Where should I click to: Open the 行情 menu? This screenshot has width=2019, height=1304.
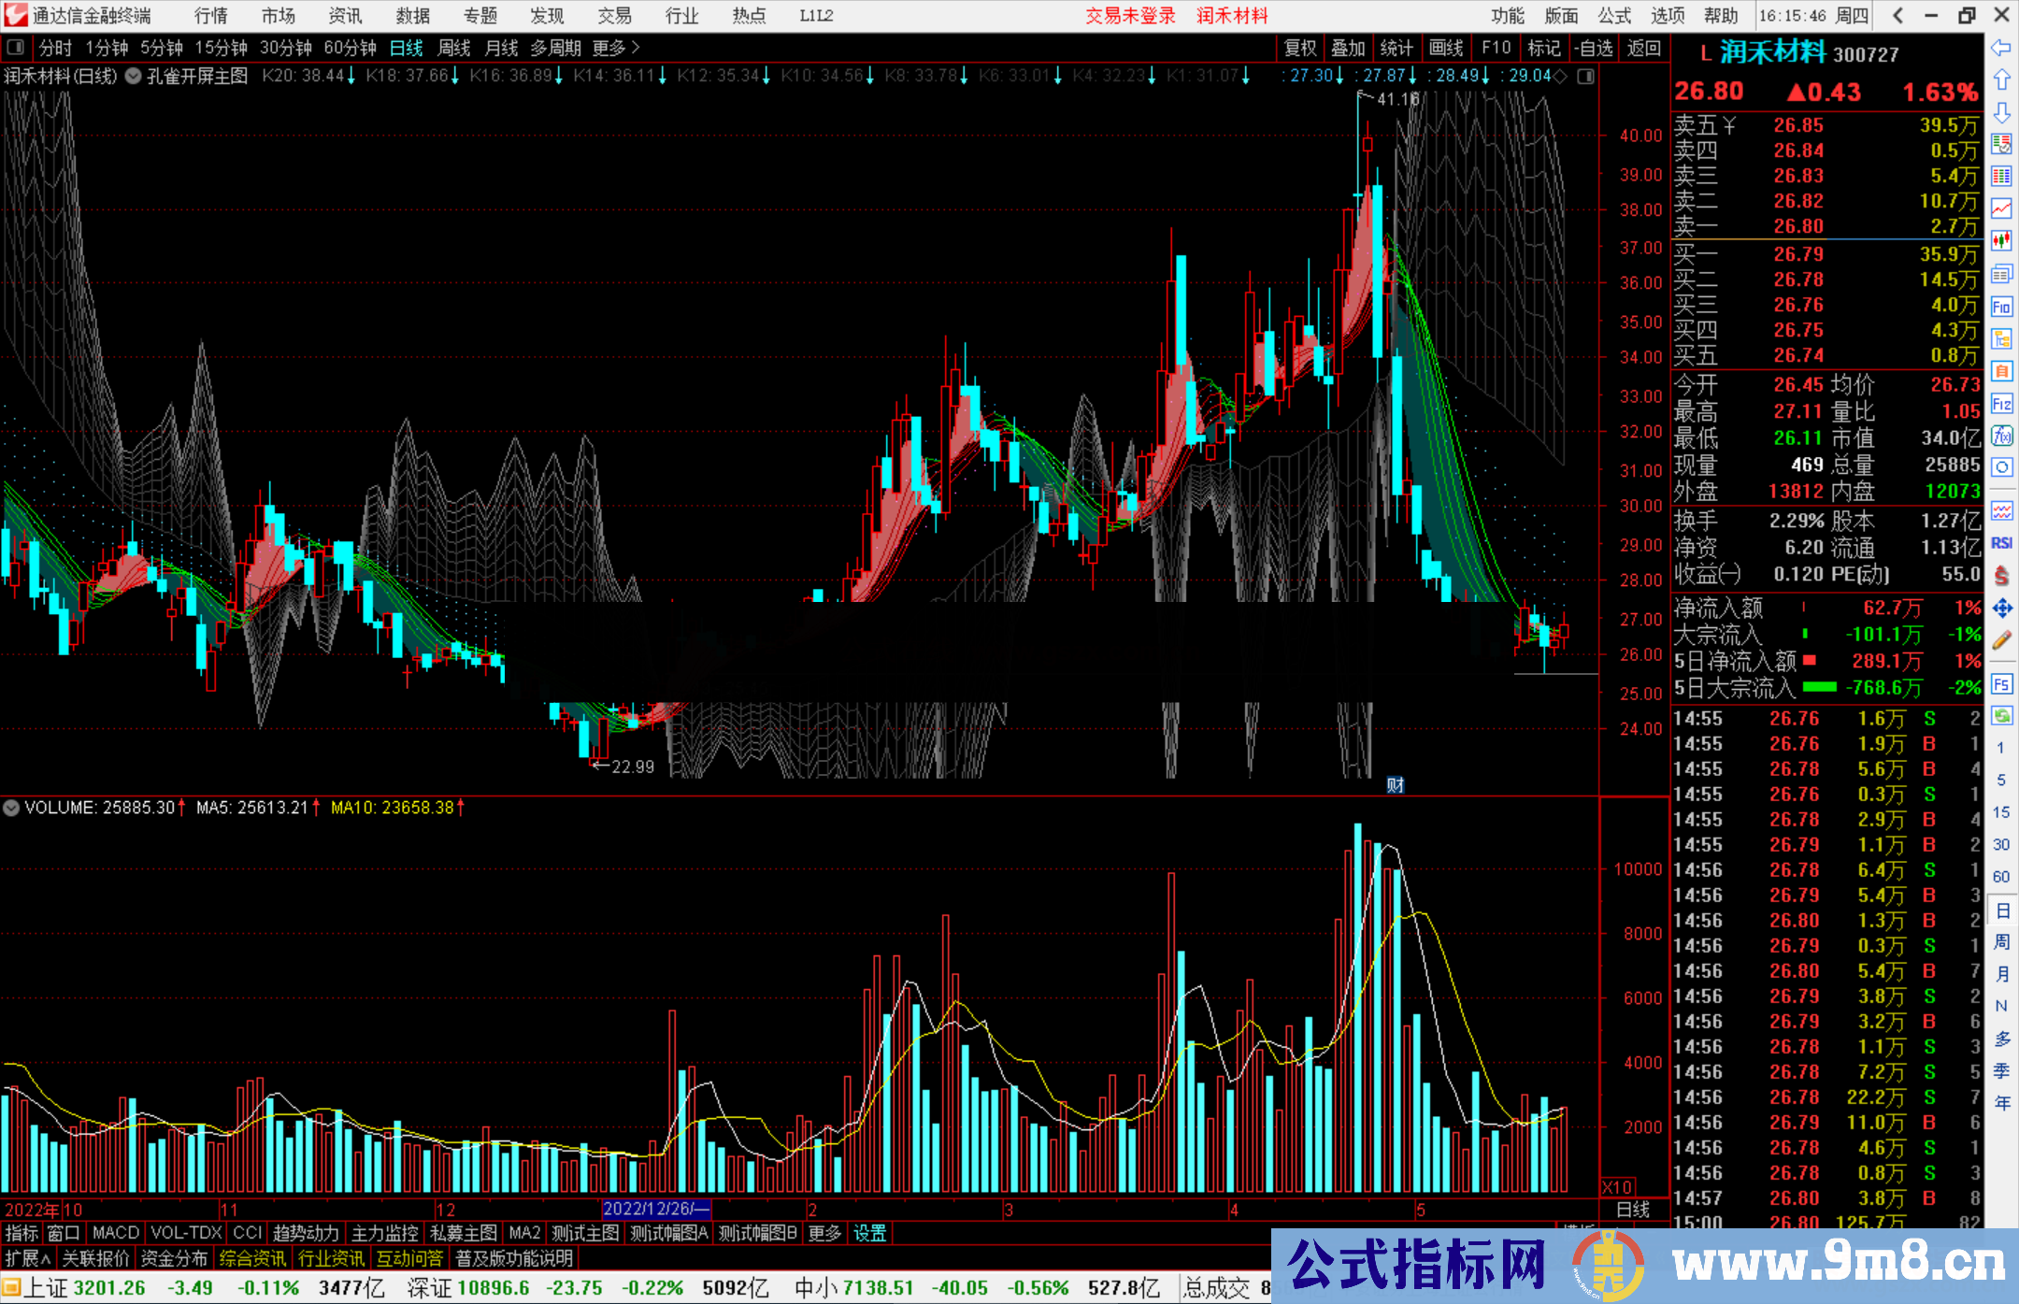(x=211, y=16)
